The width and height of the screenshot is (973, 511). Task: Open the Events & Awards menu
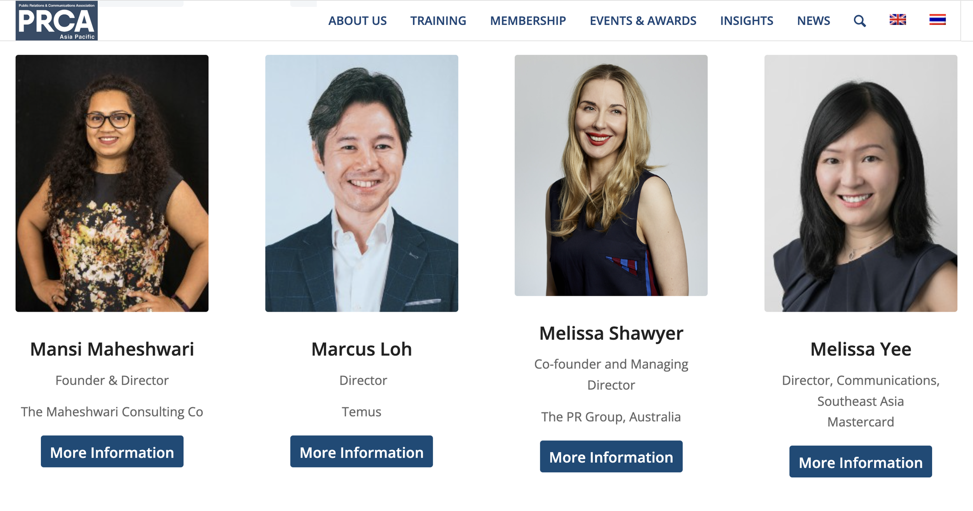(643, 21)
